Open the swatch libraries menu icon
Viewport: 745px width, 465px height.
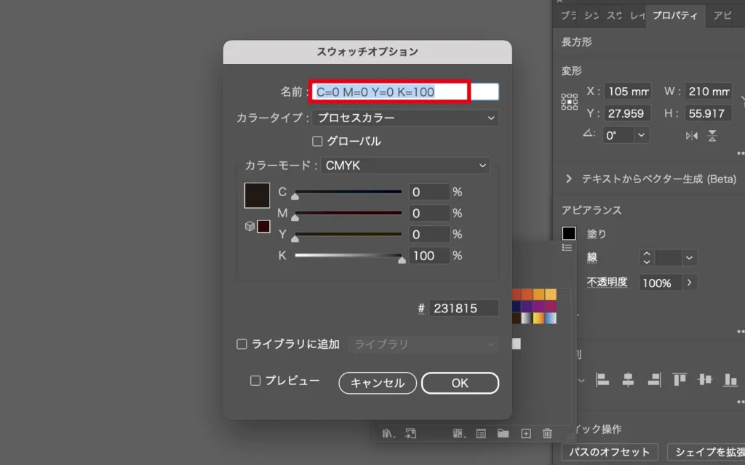tap(389, 434)
